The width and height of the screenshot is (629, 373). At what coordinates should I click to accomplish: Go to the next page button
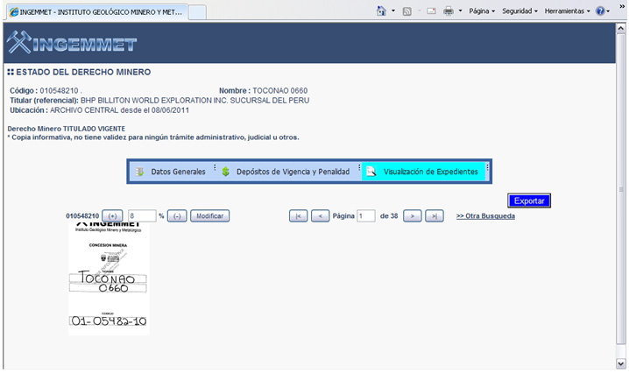click(x=412, y=215)
